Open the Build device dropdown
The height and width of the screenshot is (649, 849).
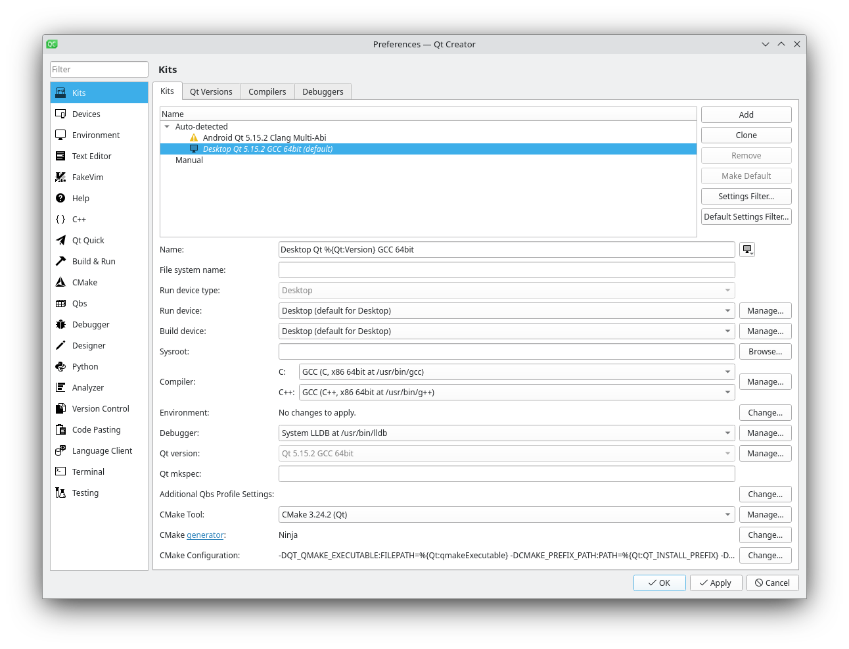[x=507, y=331]
